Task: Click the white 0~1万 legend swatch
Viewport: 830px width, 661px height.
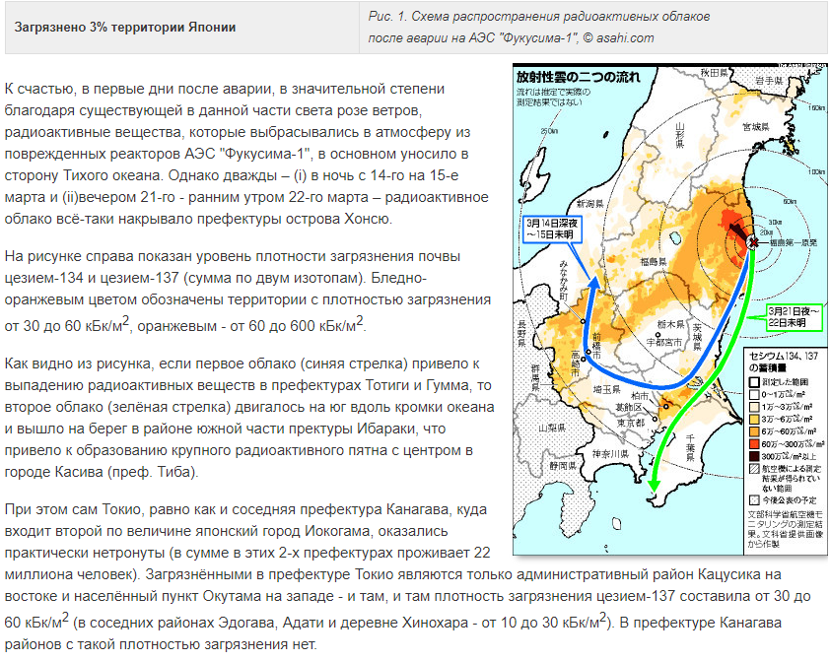Action: coord(754,394)
